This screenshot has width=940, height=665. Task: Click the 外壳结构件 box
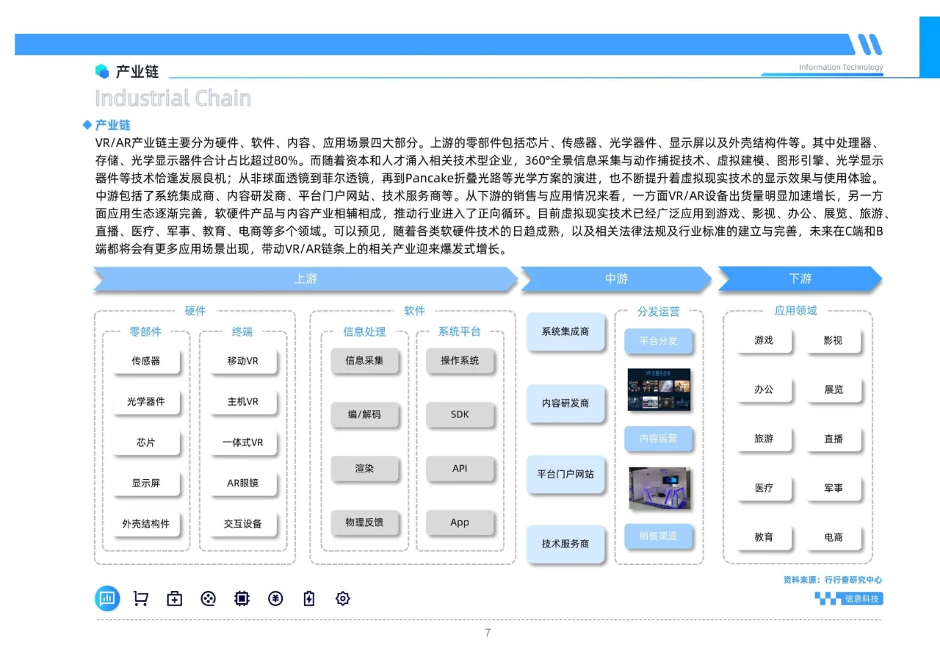145,524
